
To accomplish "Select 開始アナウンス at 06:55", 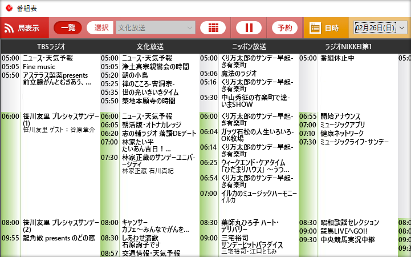I will pyautogui.click(x=340, y=117).
